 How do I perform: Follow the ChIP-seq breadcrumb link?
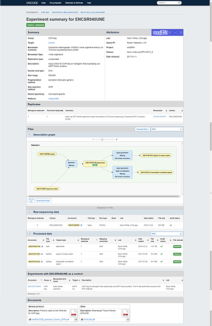click(45, 12)
